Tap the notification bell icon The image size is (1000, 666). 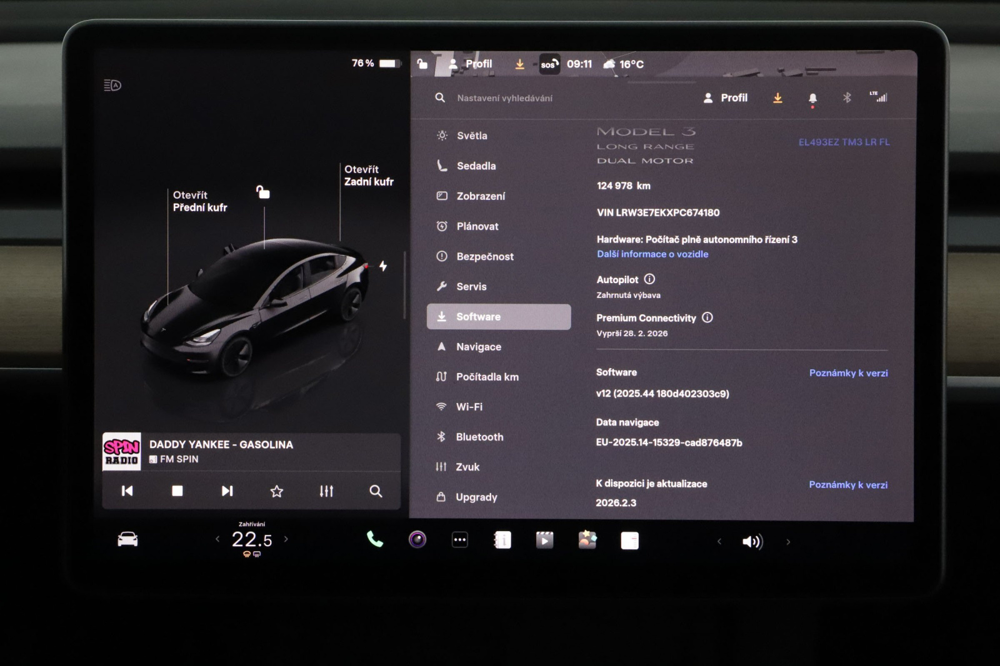[x=812, y=98]
